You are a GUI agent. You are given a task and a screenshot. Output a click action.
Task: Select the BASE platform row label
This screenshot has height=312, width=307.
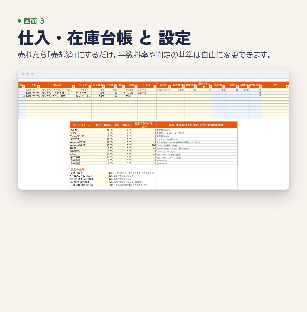click(82, 148)
